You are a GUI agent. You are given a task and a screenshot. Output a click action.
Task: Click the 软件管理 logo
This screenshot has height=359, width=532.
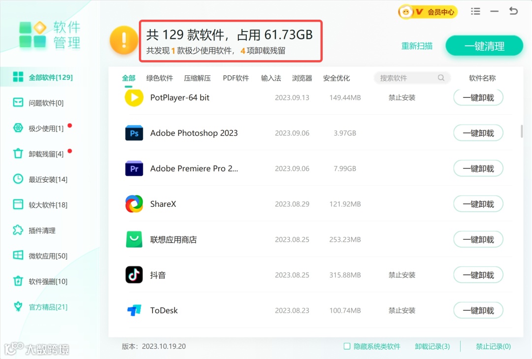coord(50,34)
